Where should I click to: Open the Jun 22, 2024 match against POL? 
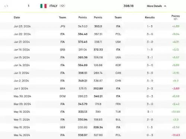click(x=93, y=34)
